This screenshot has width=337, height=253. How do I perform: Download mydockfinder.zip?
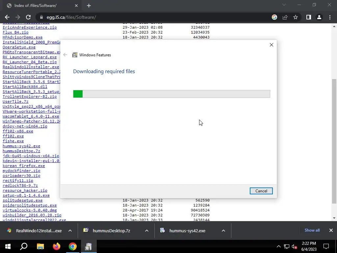[21, 171]
